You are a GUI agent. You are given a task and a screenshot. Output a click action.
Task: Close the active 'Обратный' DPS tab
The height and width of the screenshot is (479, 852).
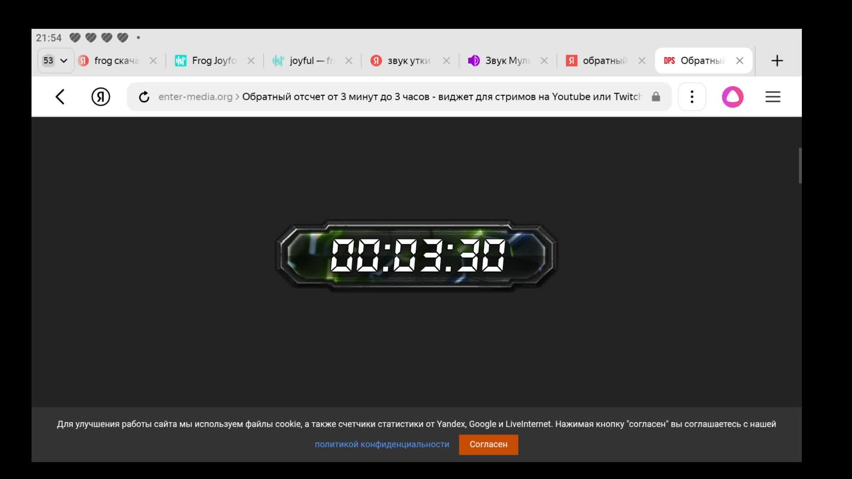[x=740, y=61]
